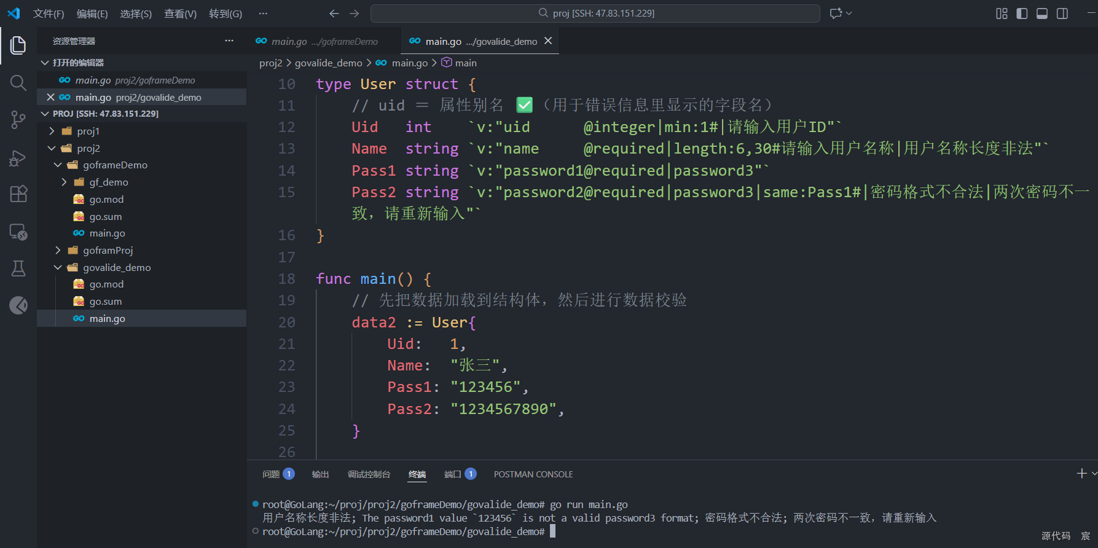Collapse the govalide_demo folder
The width and height of the screenshot is (1098, 548).
click(x=141, y=267)
